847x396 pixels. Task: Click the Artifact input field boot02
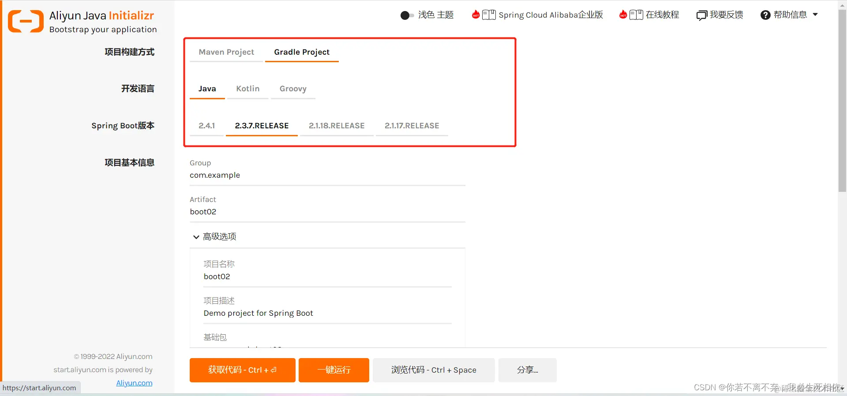327,212
